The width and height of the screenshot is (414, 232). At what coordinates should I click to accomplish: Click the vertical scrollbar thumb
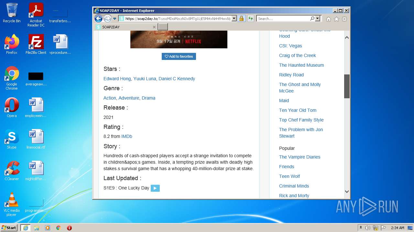coord(347,86)
